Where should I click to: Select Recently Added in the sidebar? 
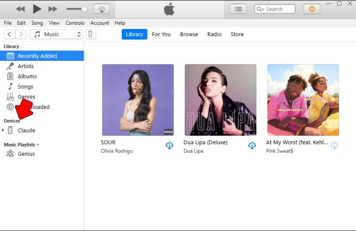pos(42,56)
